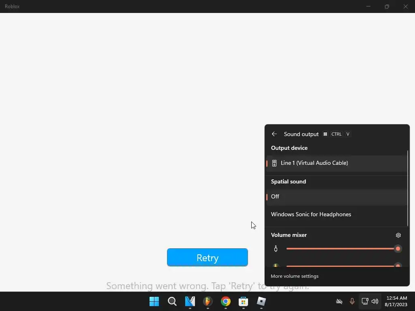The width and height of the screenshot is (415, 311).
Task: Click the network tray icon
Action: tap(365, 301)
